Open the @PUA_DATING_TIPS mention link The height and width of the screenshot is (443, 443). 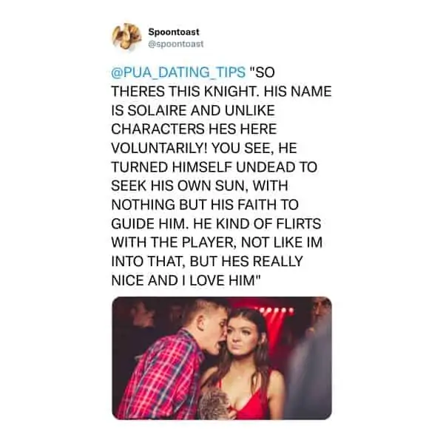click(x=178, y=72)
